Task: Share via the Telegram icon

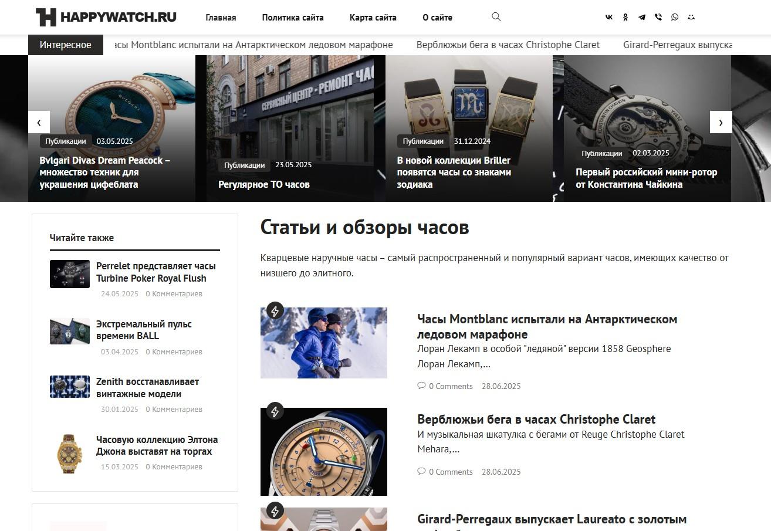Action: click(x=642, y=18)
